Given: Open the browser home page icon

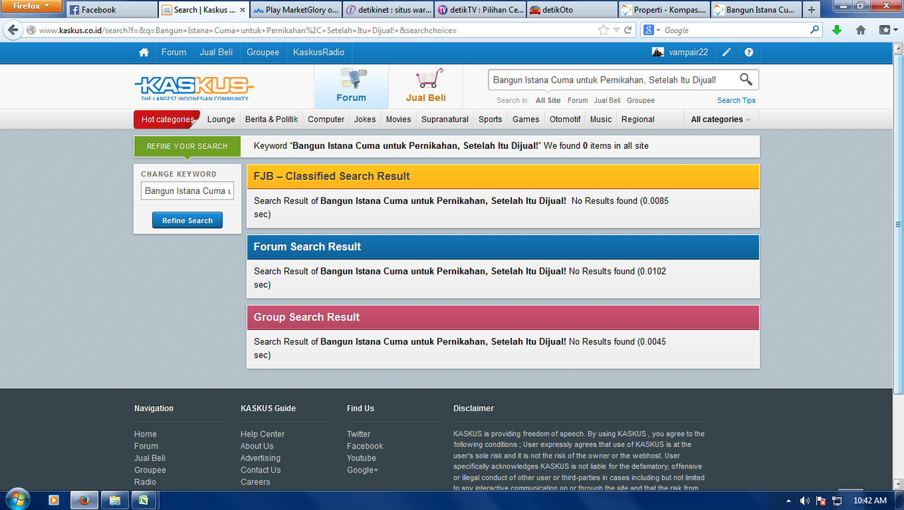Looking at the screenshot, I should [x=860, y=30].
